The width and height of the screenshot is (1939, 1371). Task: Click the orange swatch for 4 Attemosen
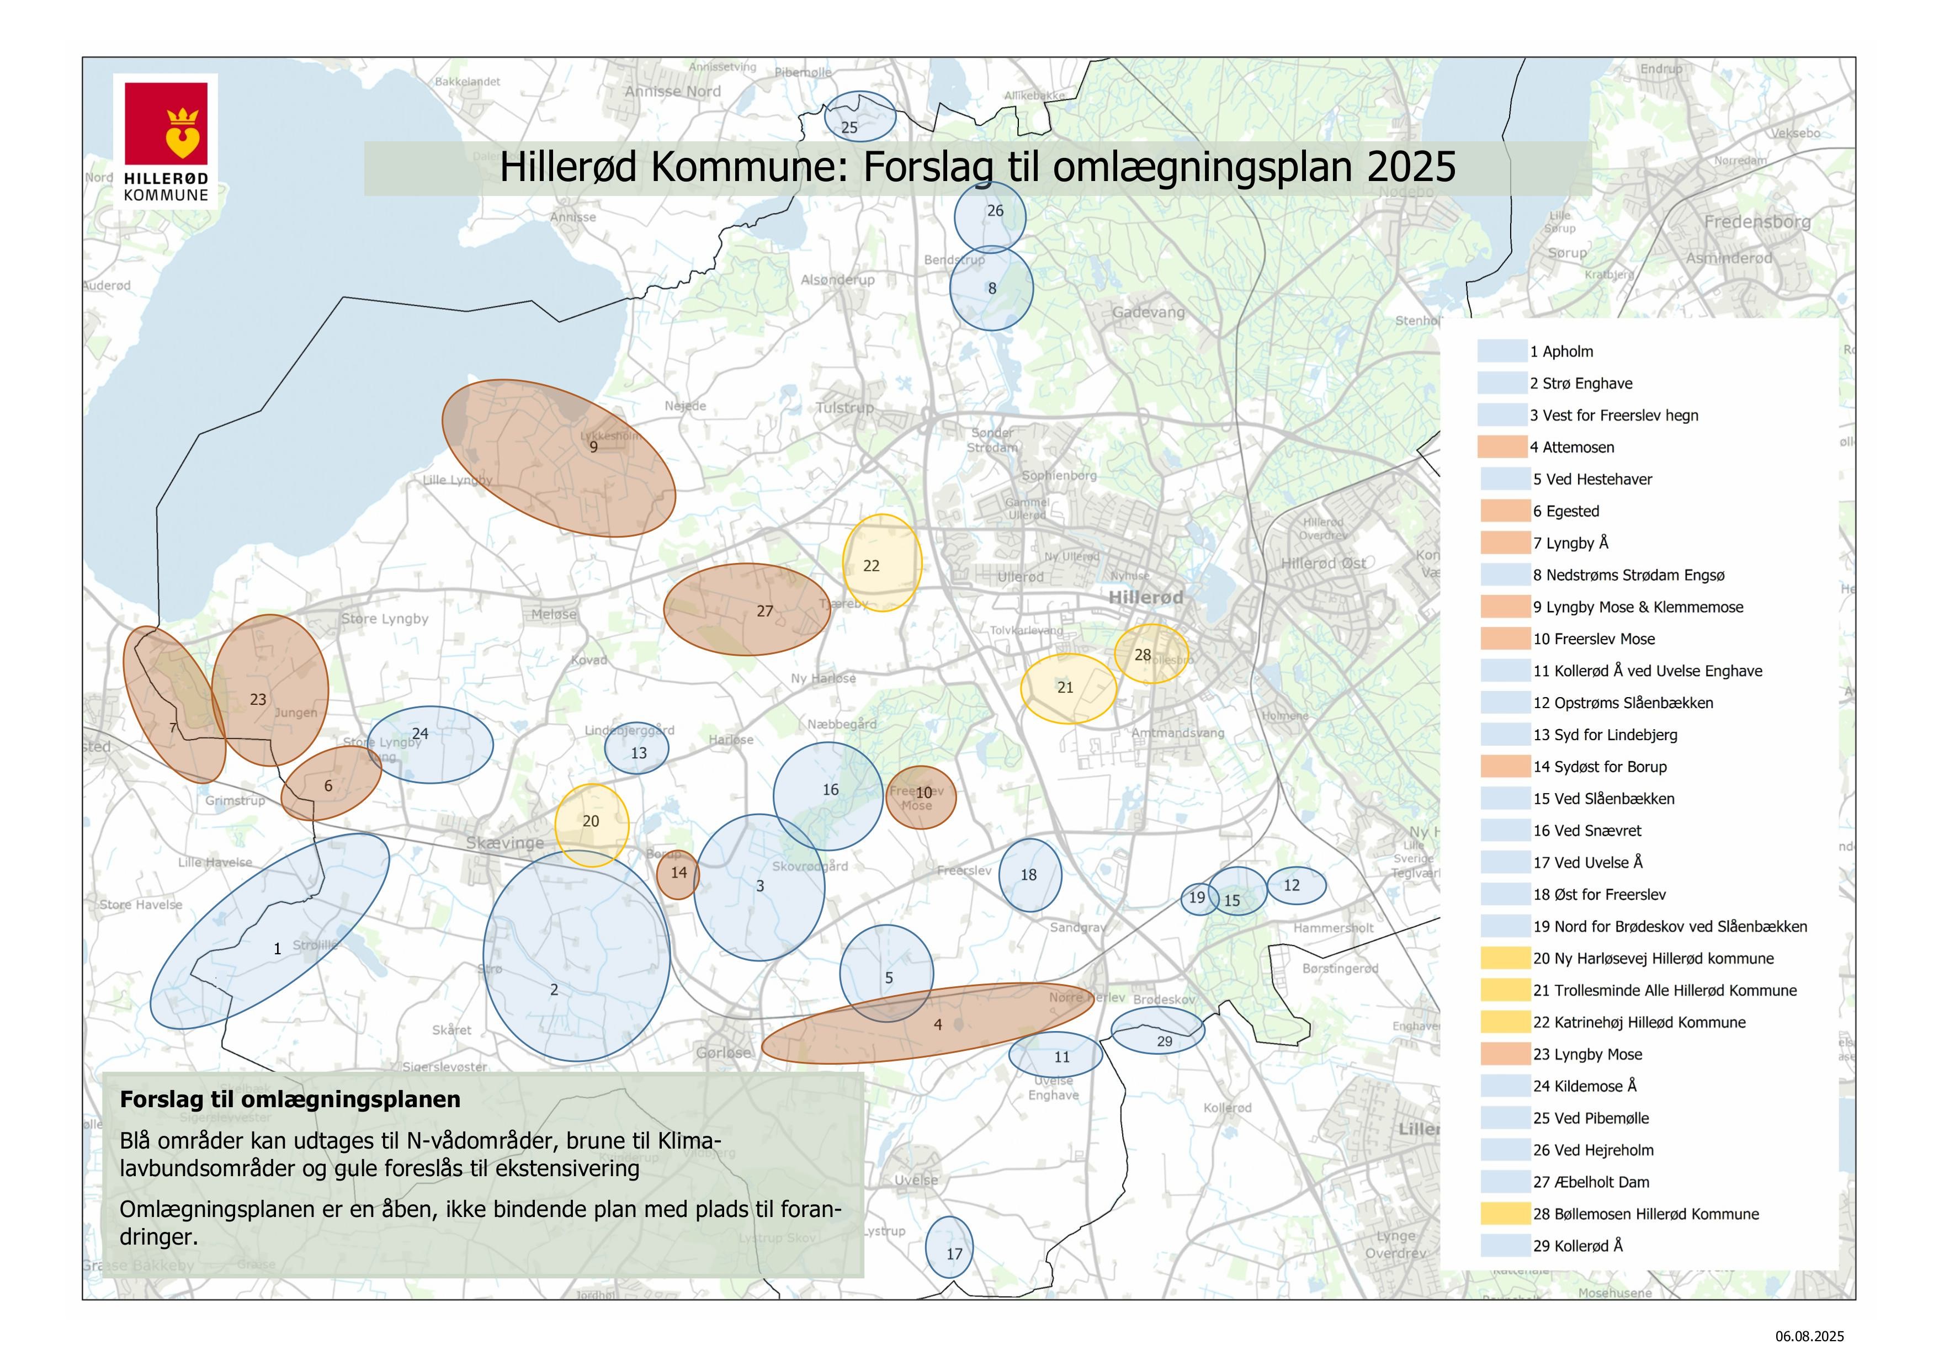pyautogui.click(x=1501, y=447)
